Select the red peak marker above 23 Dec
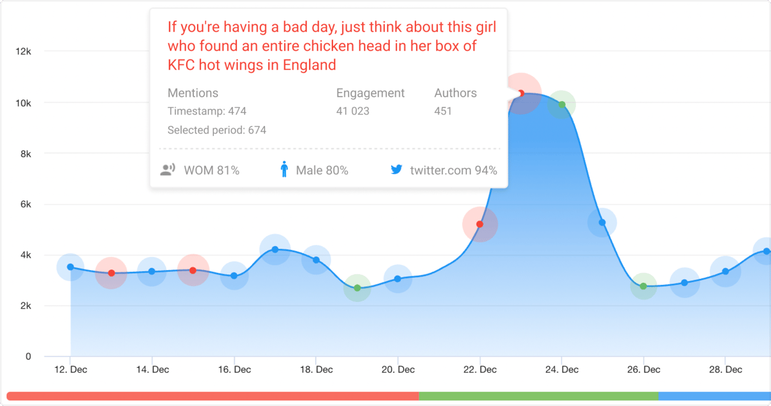The height and width of the screenshot is (406, 771). (522, 92)
